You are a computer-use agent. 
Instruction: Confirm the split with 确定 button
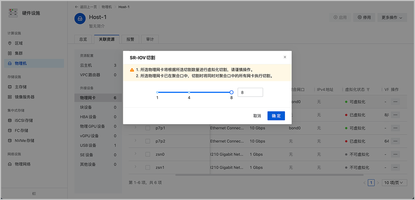276,116
